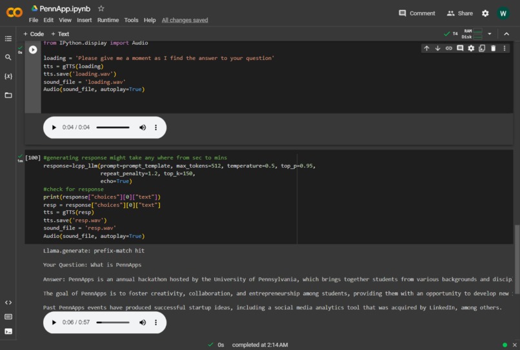Open the File menu

point(34,20)
